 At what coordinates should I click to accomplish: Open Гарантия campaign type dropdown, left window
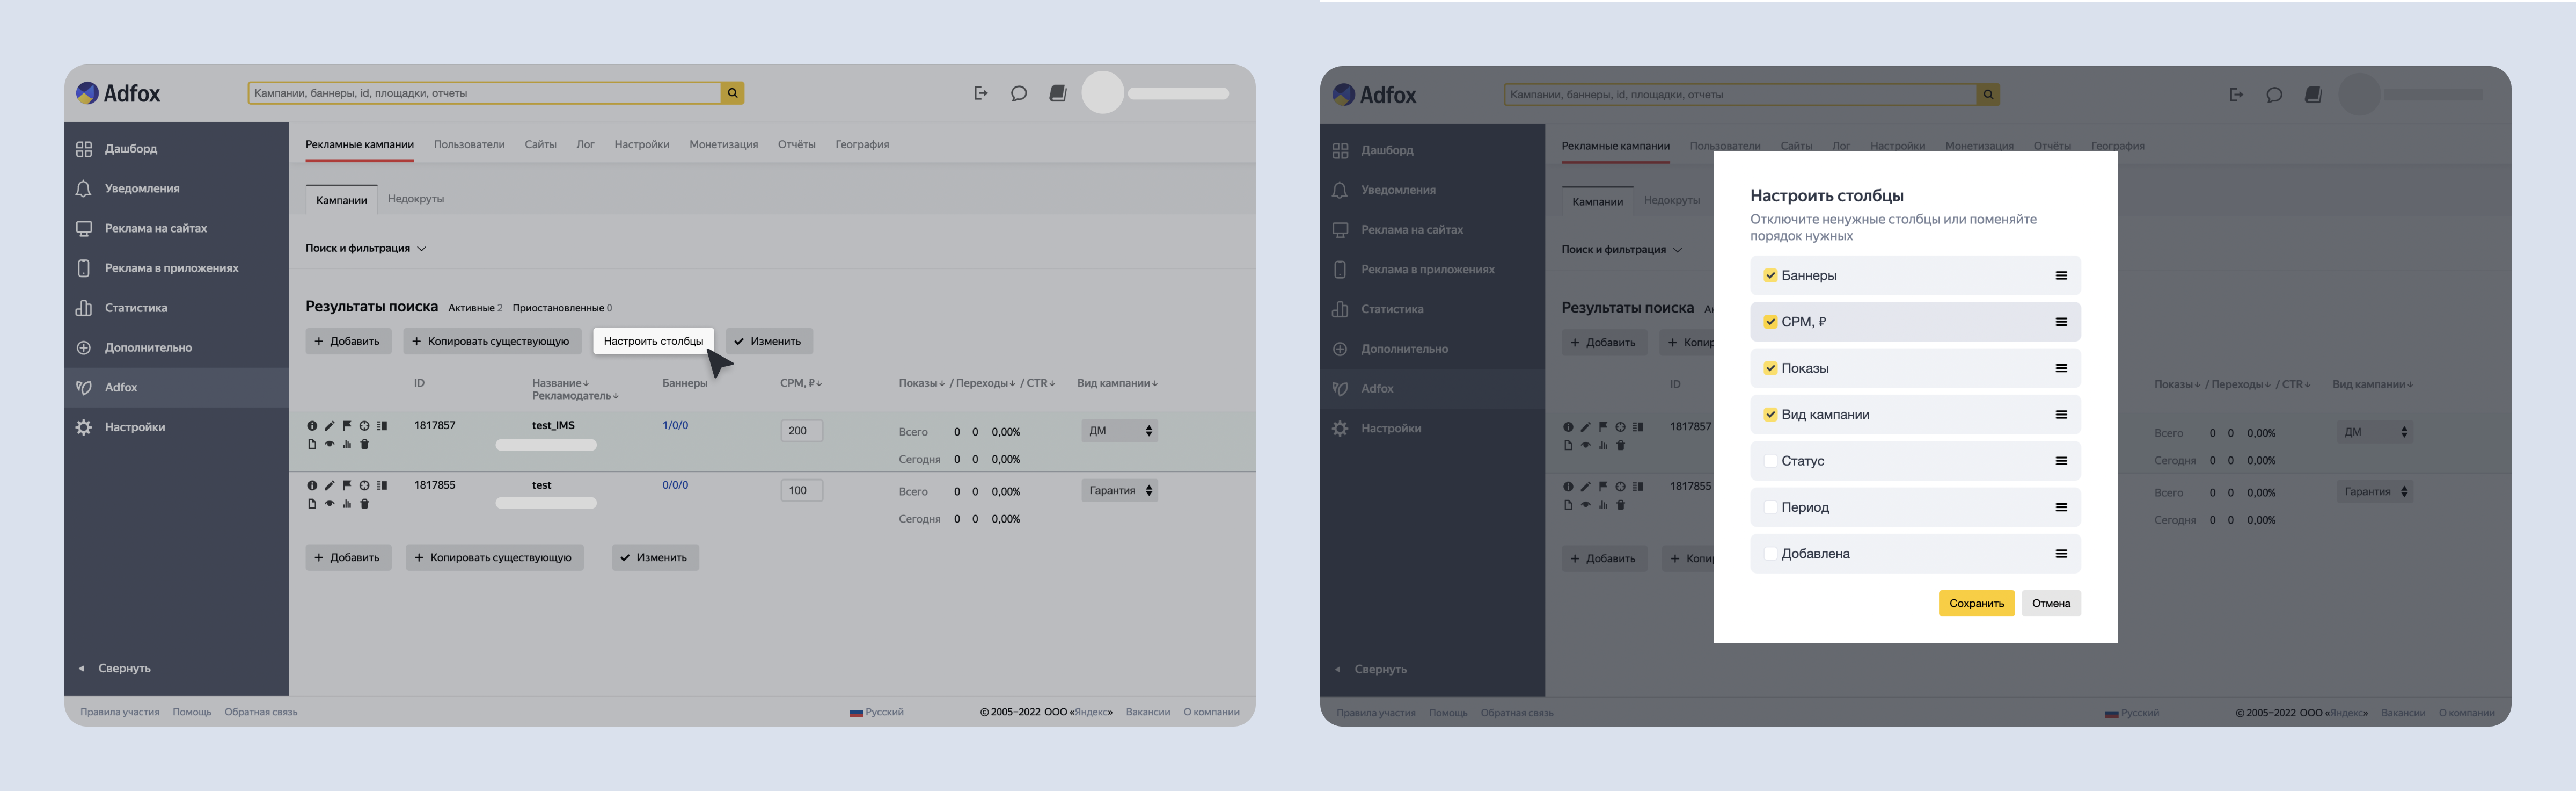1119,491
